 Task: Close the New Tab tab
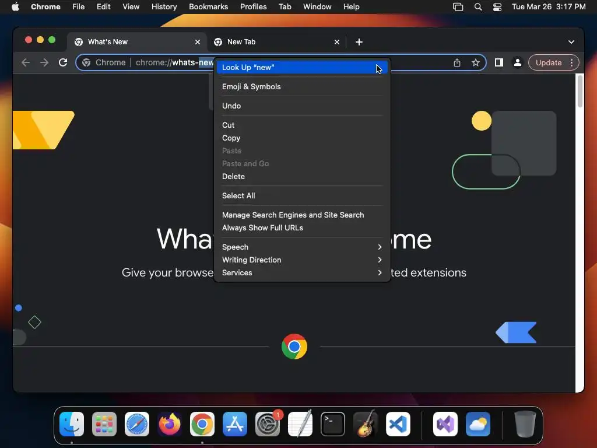(x=337, y=42)
